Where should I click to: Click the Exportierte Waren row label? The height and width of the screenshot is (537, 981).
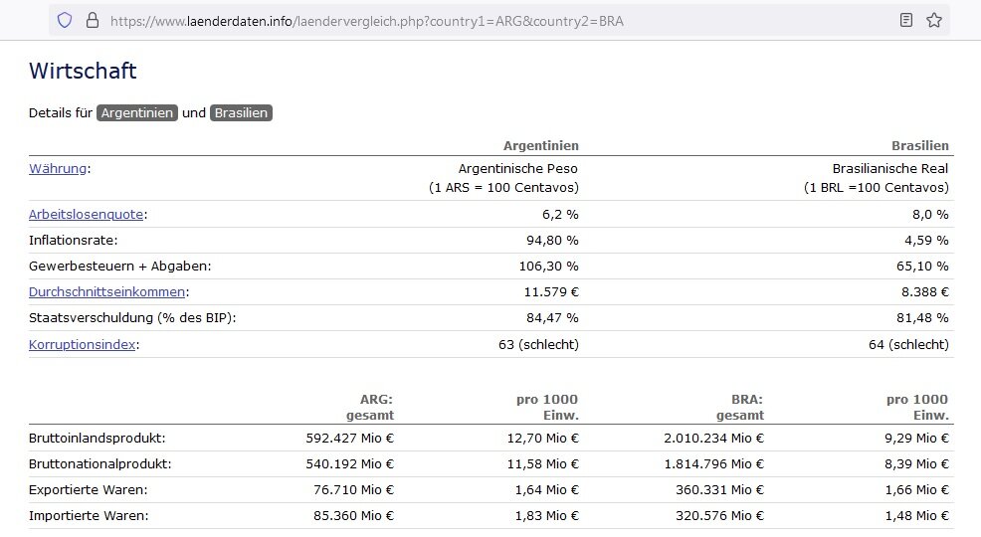tap(89, 489)
